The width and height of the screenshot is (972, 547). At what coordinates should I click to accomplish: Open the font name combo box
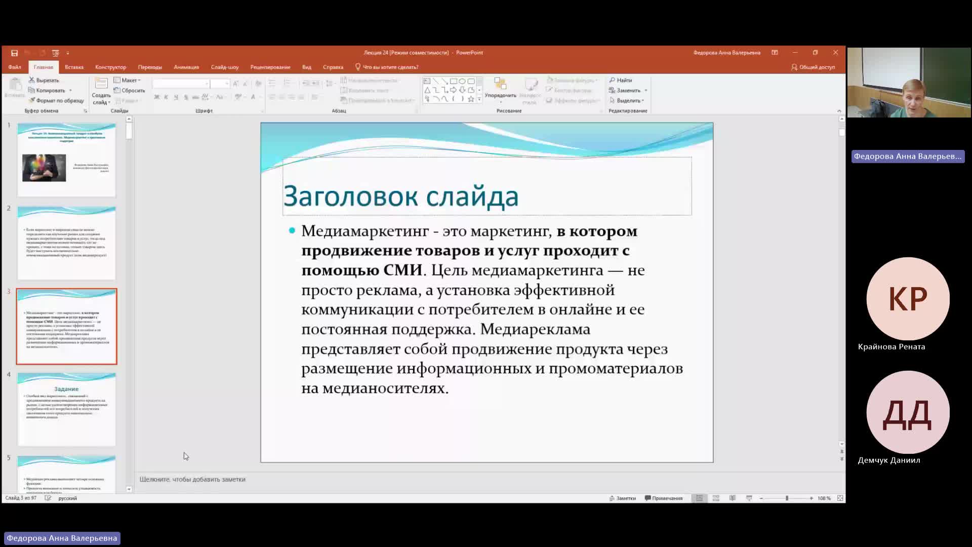pos(181,83)
